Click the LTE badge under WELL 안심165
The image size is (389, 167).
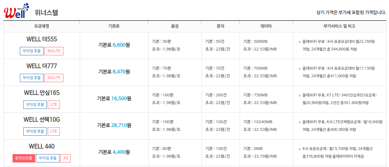54,104
